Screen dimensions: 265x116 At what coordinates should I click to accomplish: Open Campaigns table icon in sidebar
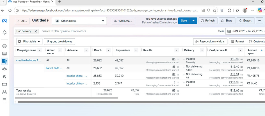coord(5,54)
